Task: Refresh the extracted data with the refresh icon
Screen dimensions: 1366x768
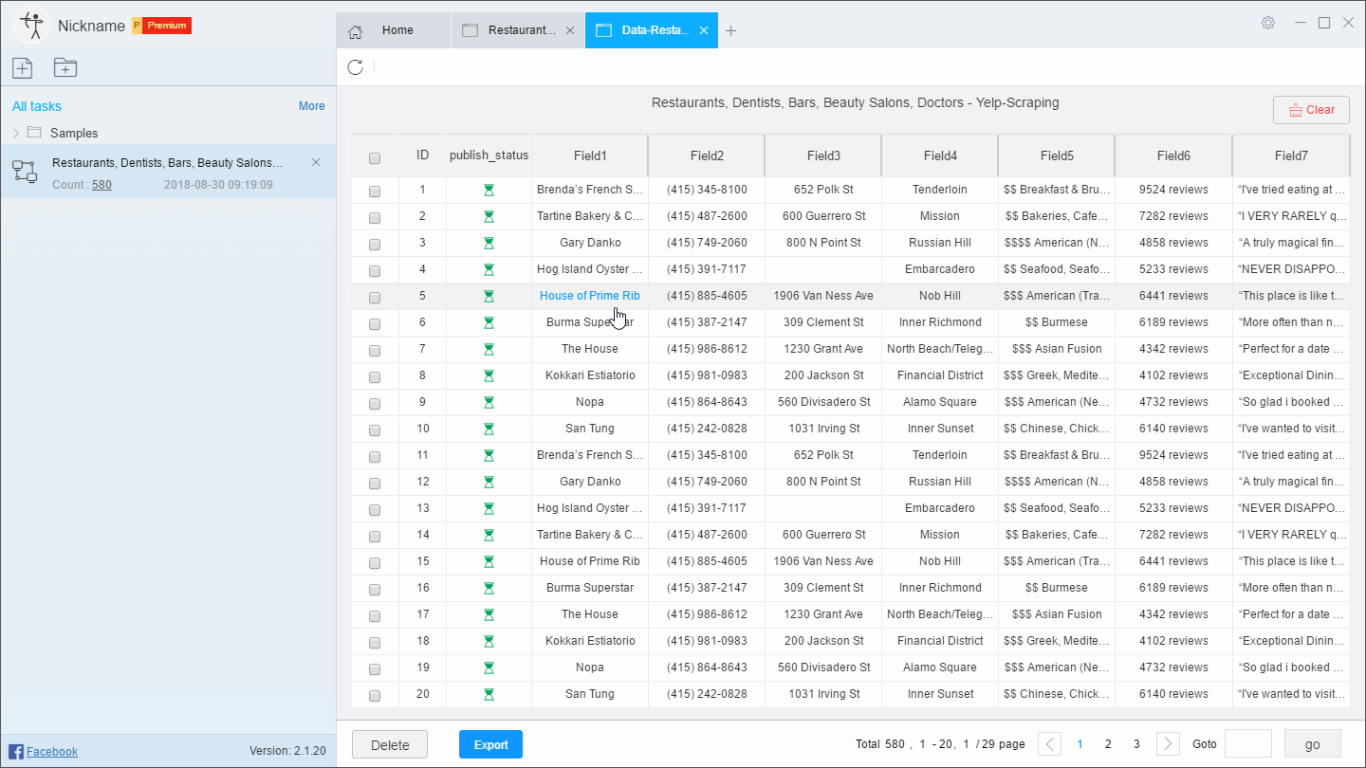Action: click(355, 67)
